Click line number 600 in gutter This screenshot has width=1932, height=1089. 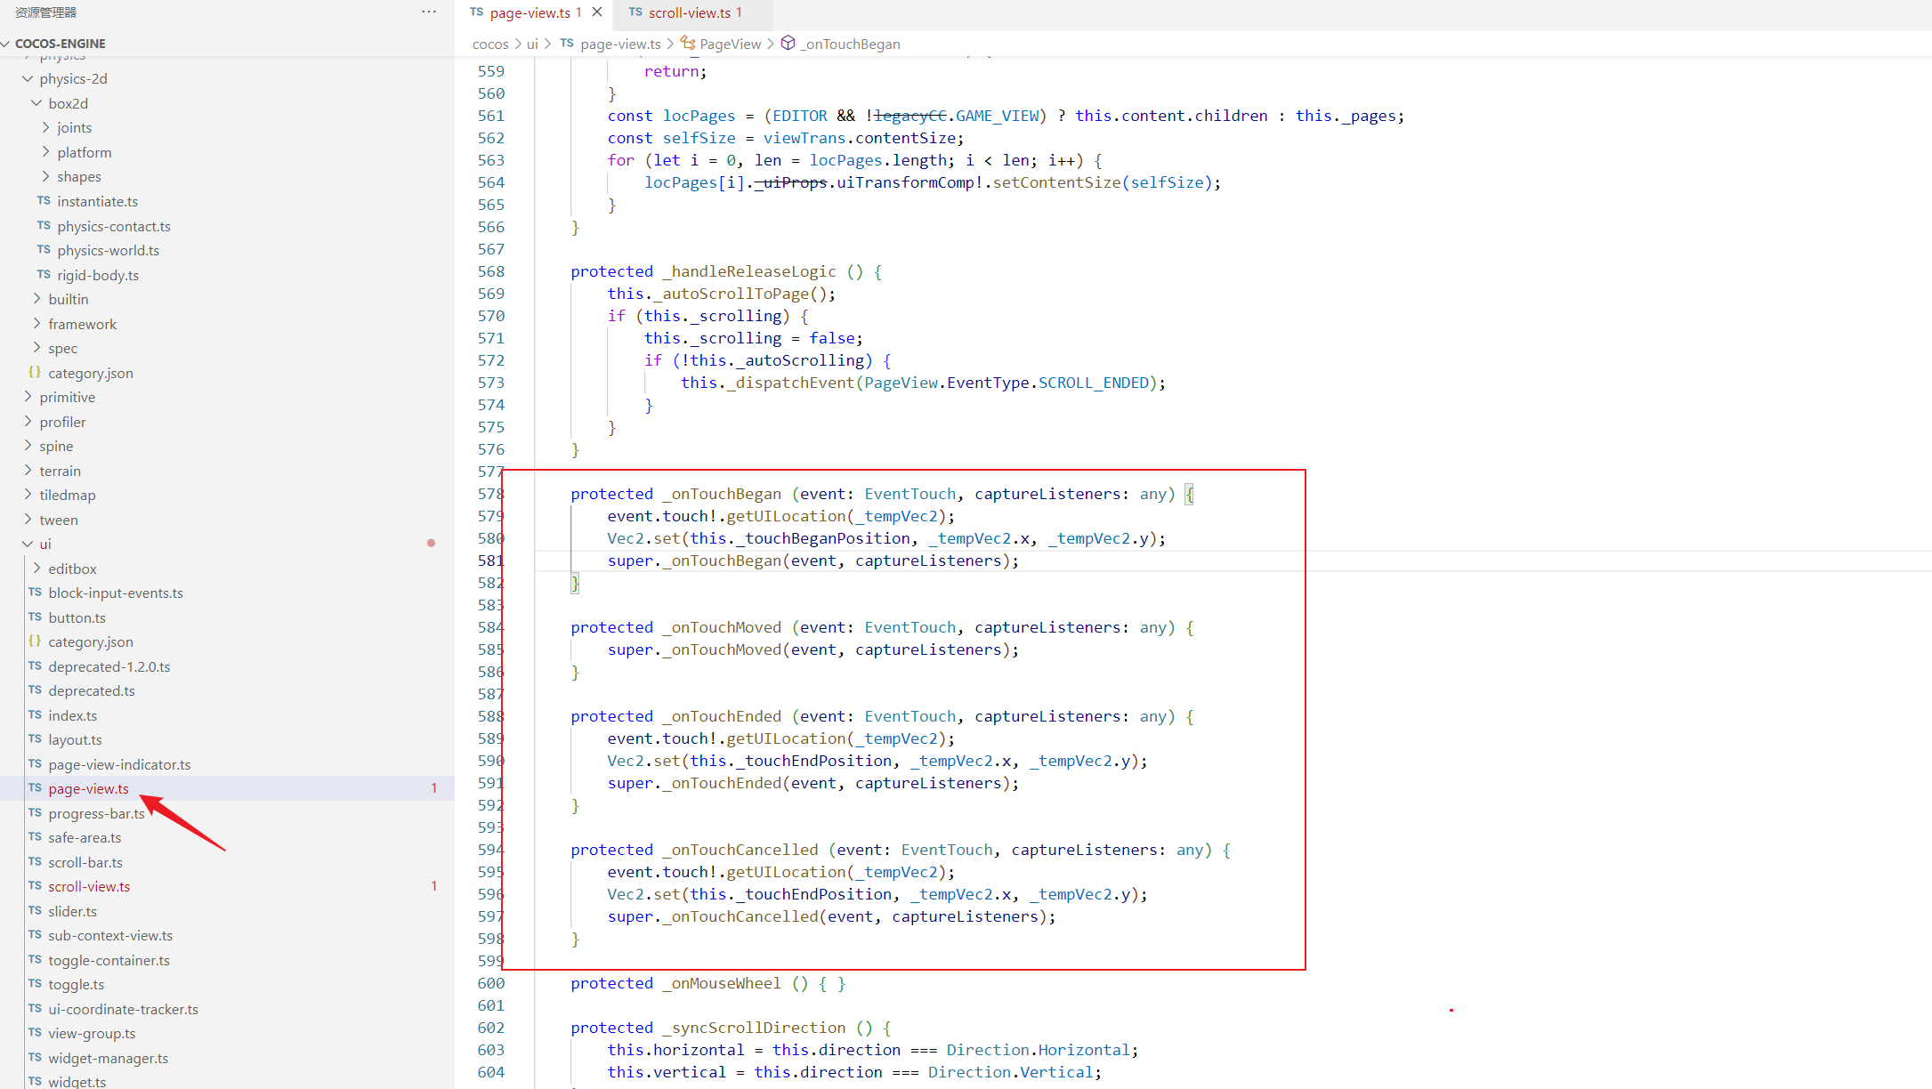pyautogui.click(x=491, y=983)
